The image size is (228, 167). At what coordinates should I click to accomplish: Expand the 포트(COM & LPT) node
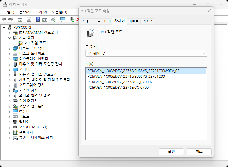[x=9, y=127]
